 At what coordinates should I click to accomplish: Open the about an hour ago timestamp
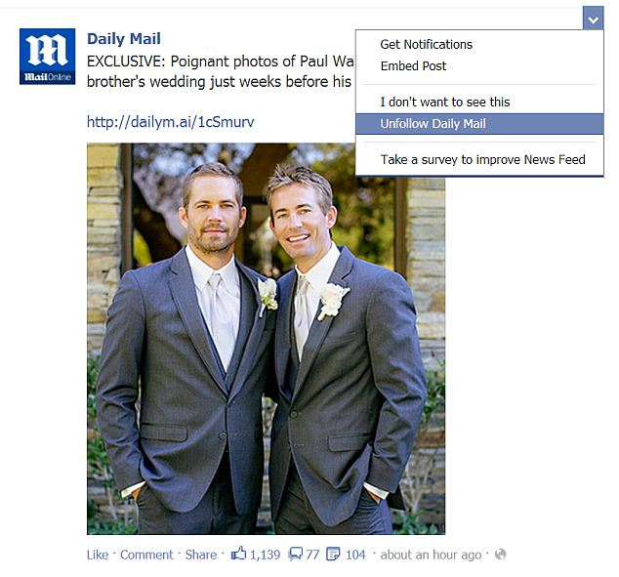point(431,555)
